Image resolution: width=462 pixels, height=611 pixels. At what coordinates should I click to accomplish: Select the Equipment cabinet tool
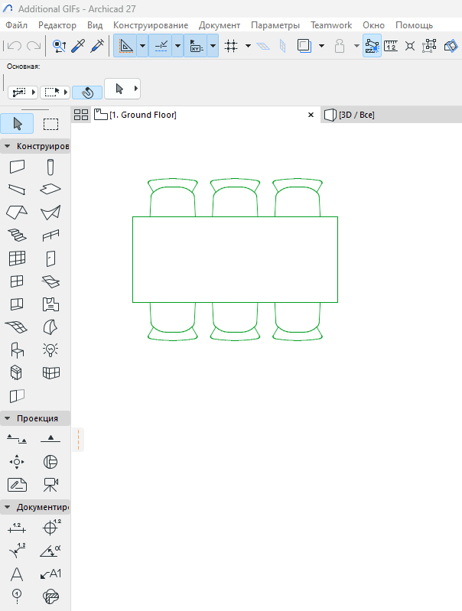[x=17, y=372]
